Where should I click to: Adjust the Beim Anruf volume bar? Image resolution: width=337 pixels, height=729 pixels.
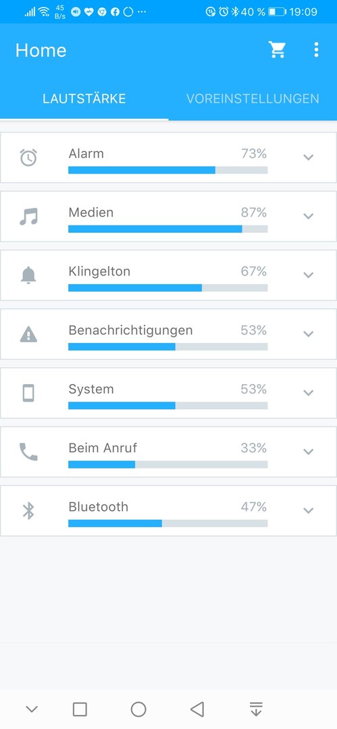click(168, 464)
